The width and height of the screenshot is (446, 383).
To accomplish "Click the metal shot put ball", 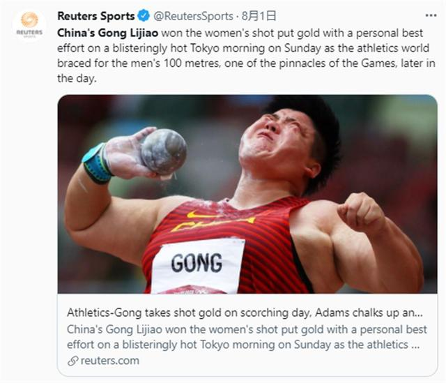I will [163, 151].
